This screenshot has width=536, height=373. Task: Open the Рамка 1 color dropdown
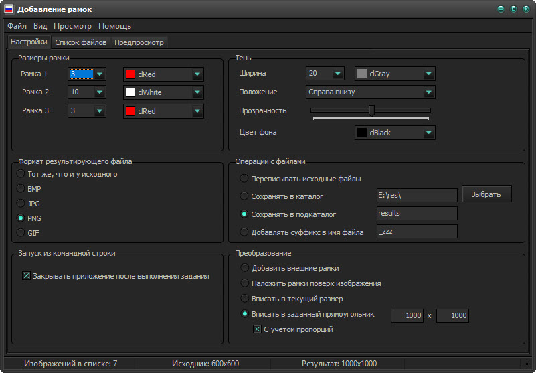pos(197,74)
